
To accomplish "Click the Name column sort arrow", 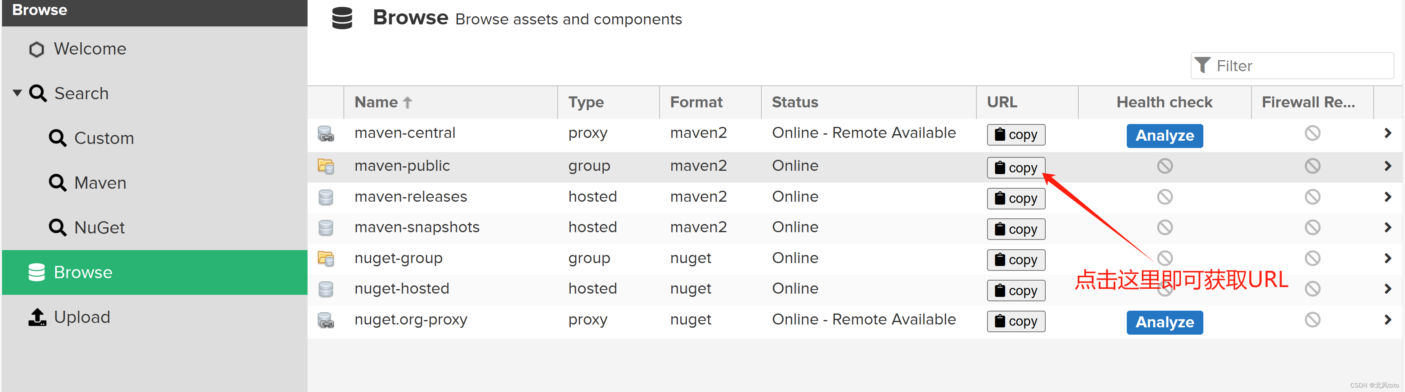I will pos(407,102).
